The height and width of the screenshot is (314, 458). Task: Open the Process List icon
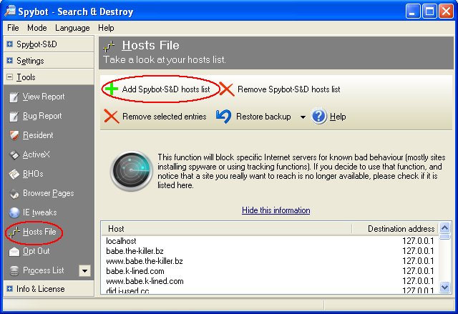point(14,271)
